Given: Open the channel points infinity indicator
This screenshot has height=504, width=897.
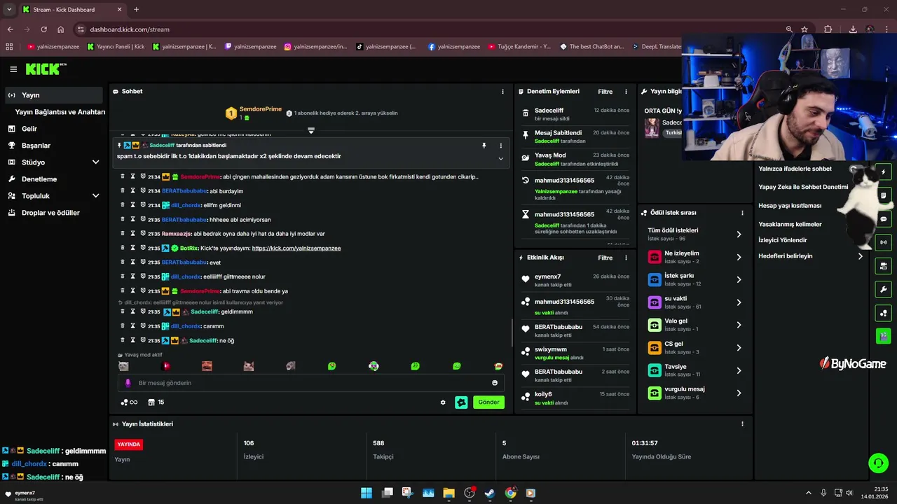Looking at the screenshot, I should point(129,402).
